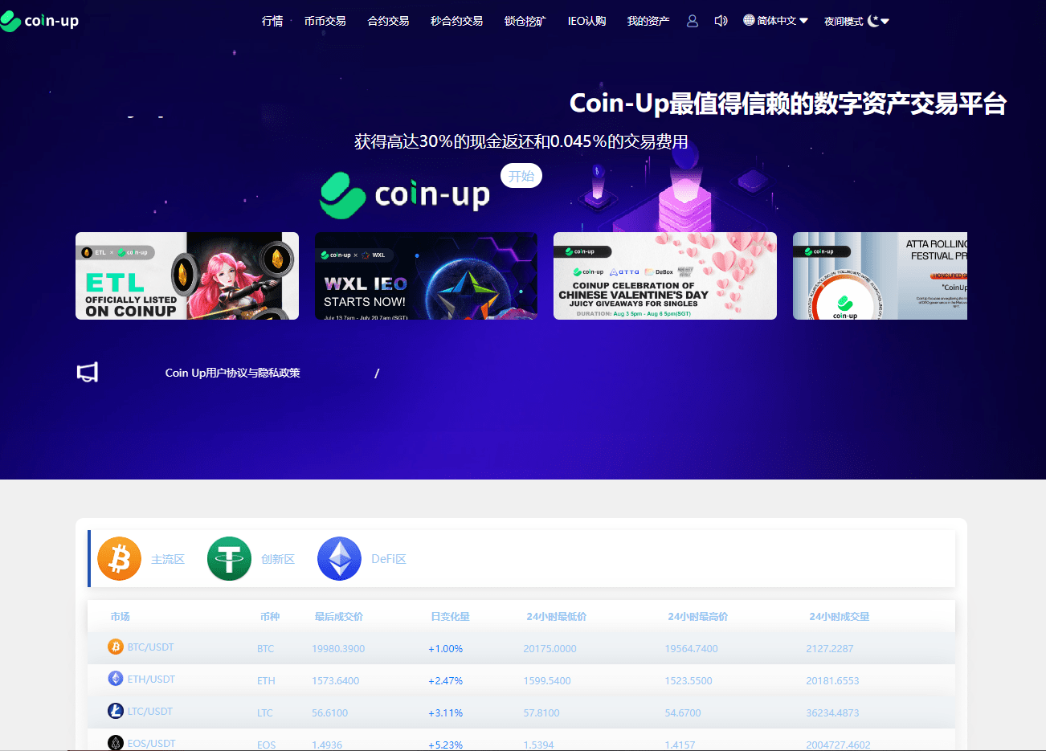
Task: Click the LTC coin icon in LTC/USDT row
Action: tap(116, 711)
